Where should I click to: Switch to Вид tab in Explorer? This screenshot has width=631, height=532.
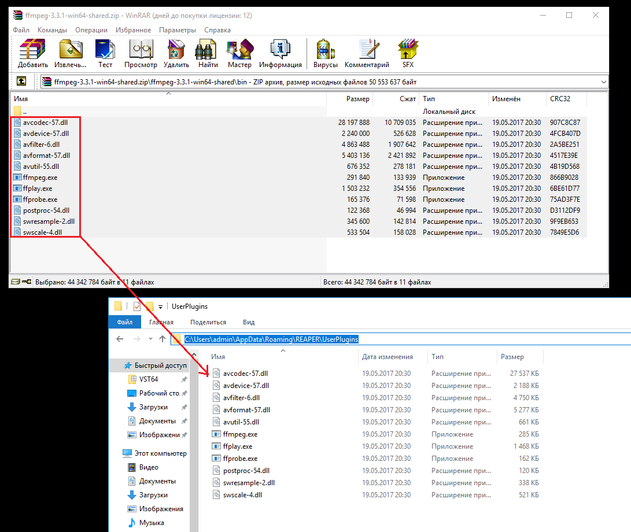pos(249,322)
